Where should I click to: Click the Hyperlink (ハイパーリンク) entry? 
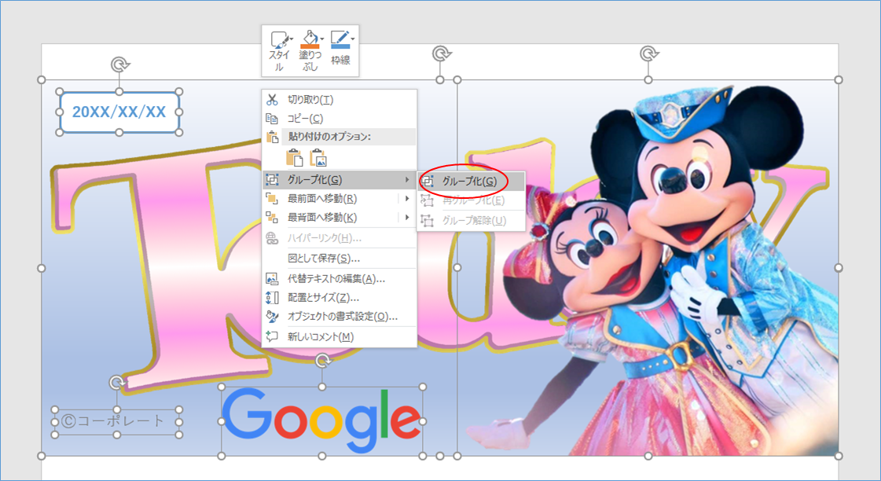(x=340, y=238)
